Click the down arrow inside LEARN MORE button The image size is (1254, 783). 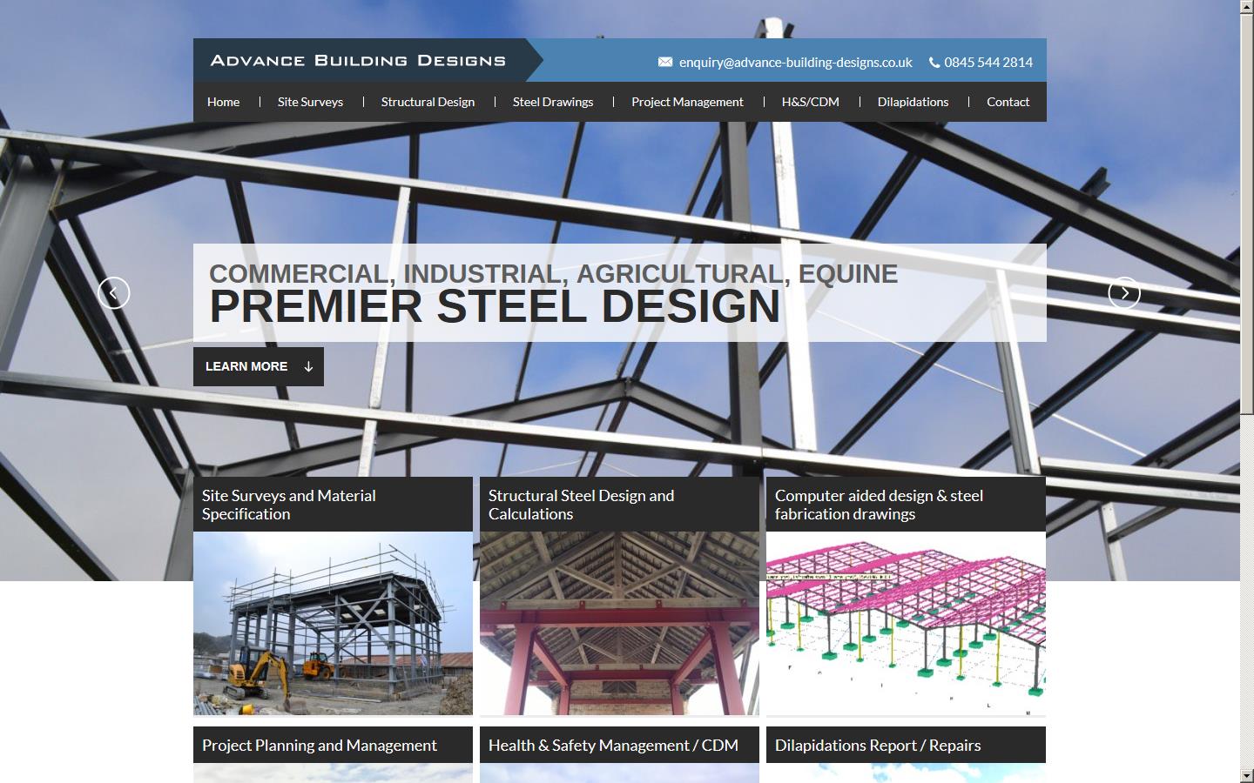pos(307,366)
